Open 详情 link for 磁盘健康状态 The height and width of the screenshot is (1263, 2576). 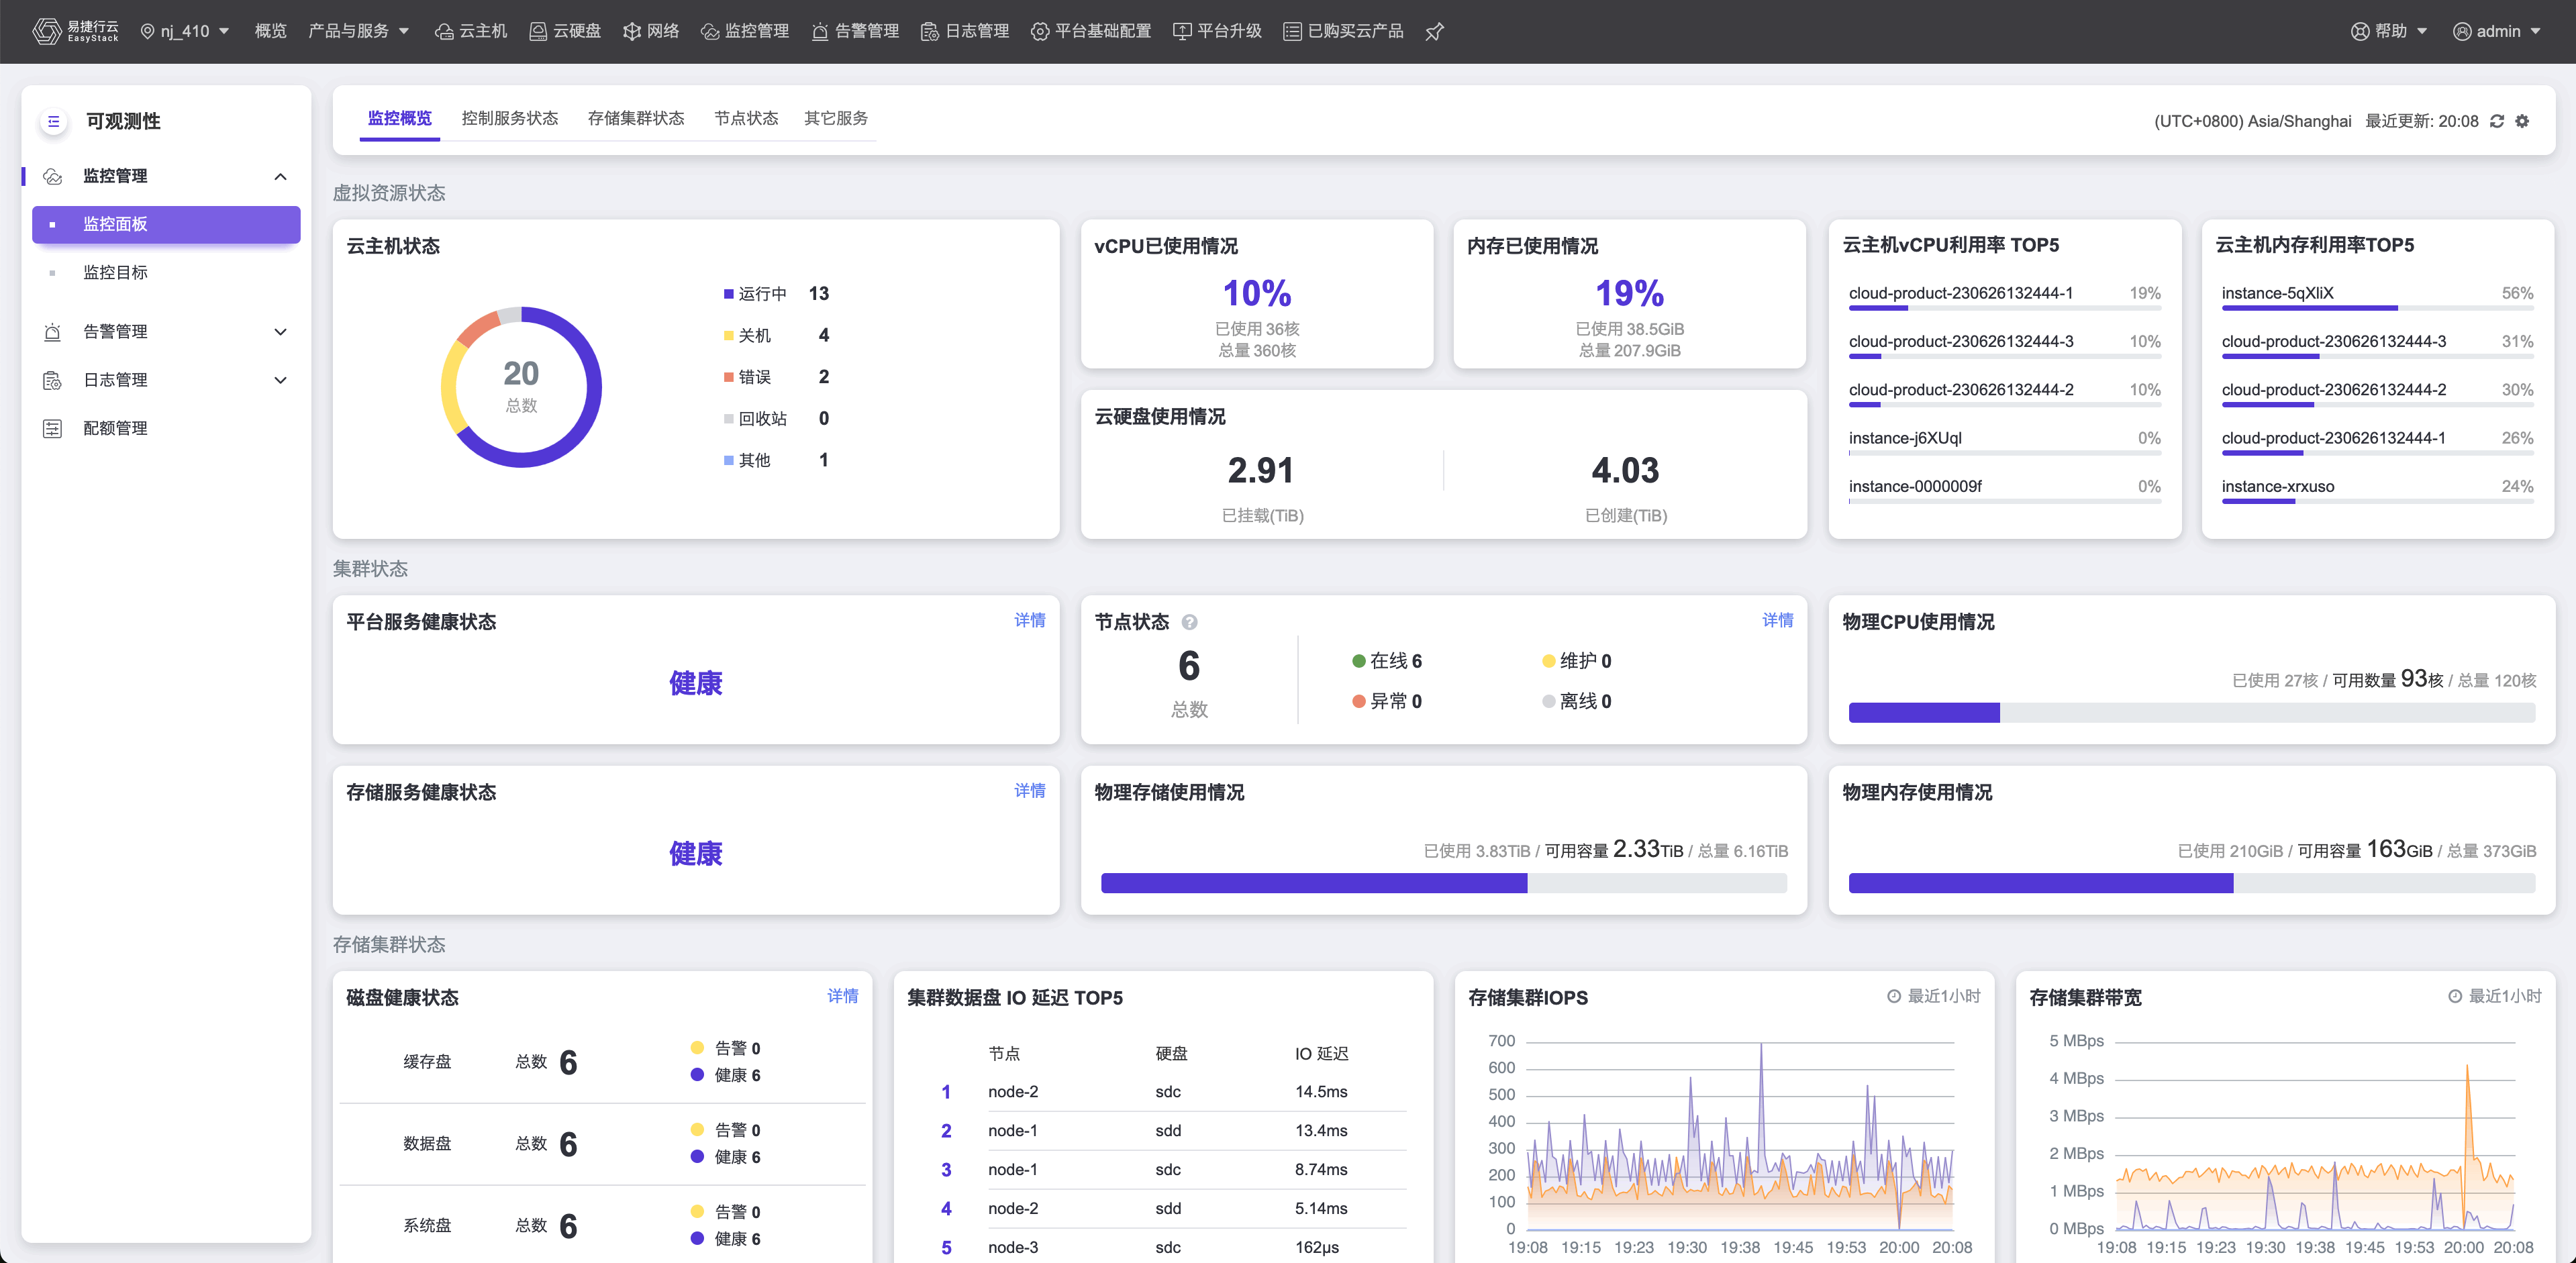pos(842,996)
